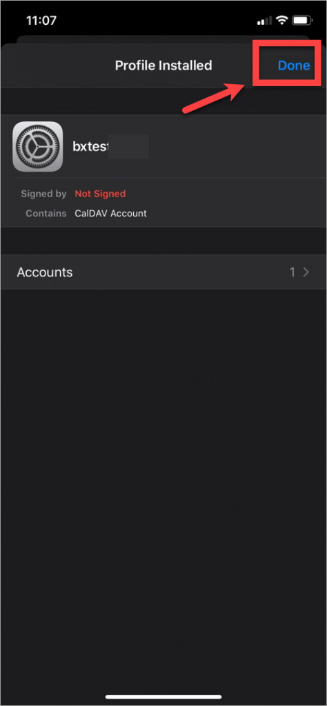Screen dimensions: 327x706
Task: Tap the Contains label
Action: tap(46, 214)
